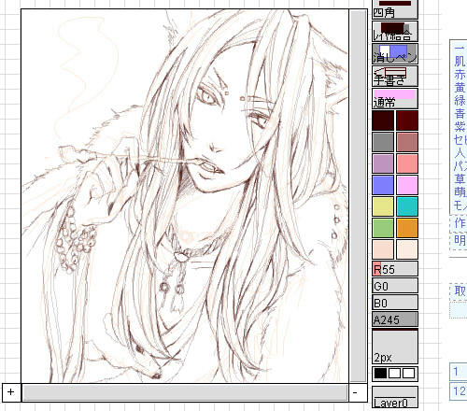The width and height of the screenshot is (467, 411).
Task: Click the レイヤ結合 layer merge button
Action: pyautogui.click(x=395, y=32)
